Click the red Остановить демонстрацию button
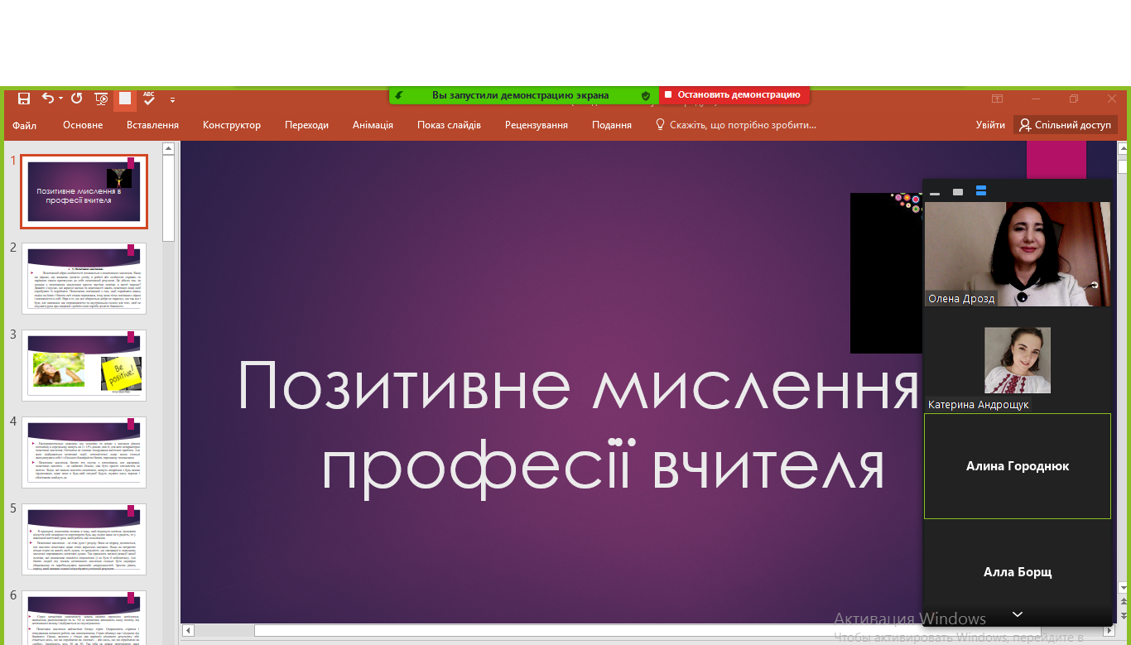 [x=734, y=95]
